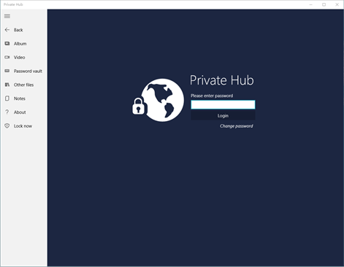Select Lock now label in sidebar

(23, 126)
